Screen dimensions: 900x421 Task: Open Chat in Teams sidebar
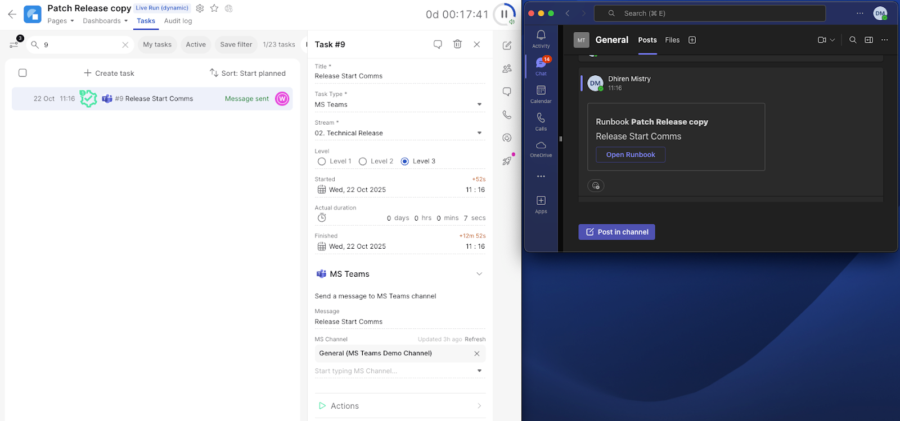[x=541, y=66]
